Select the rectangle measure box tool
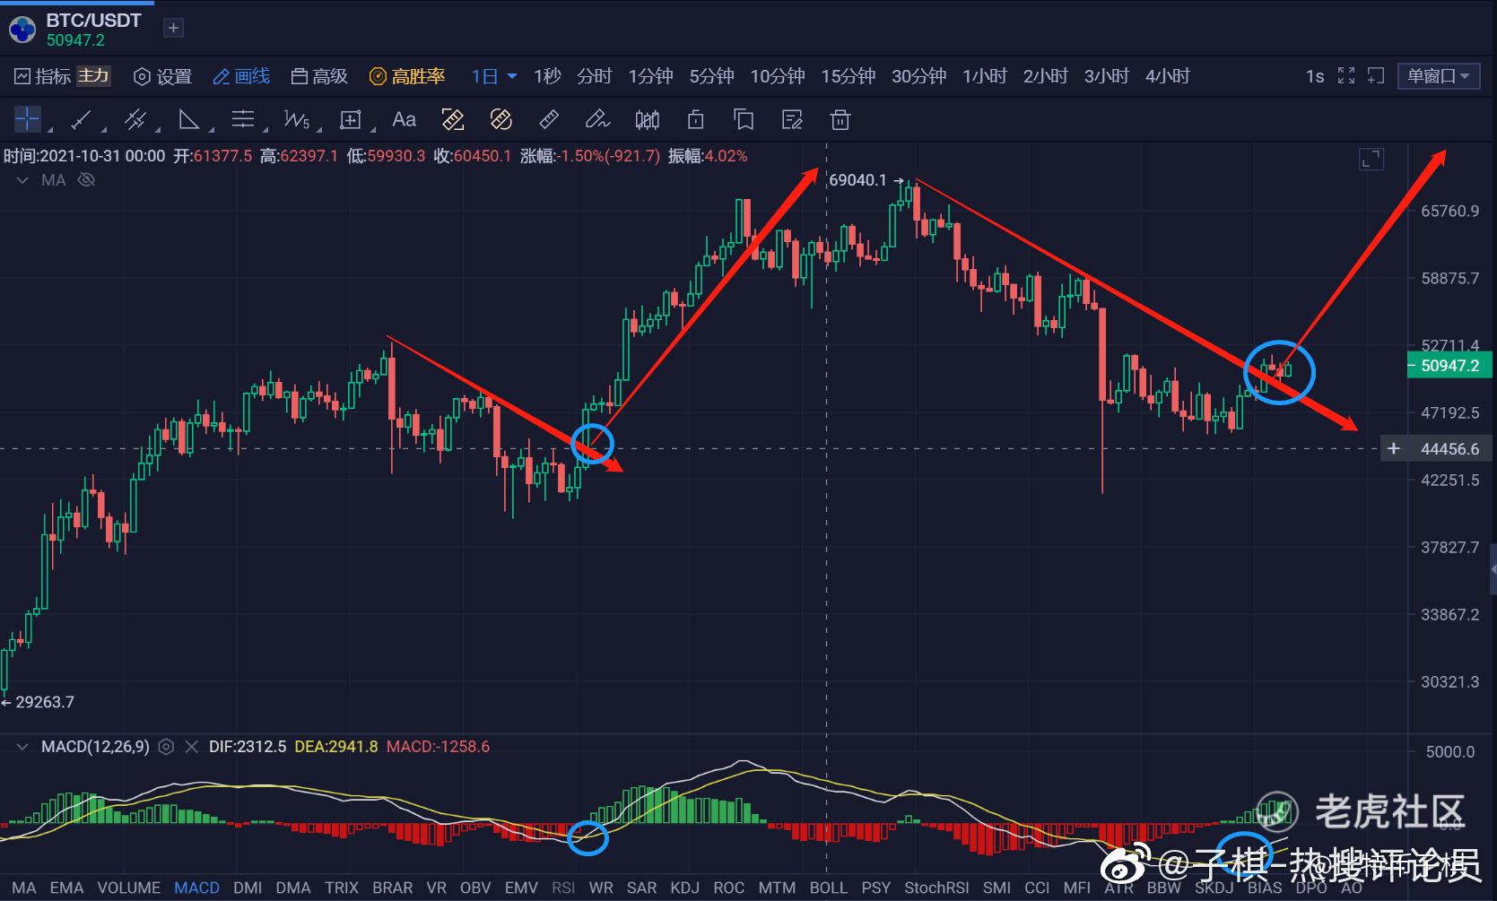1497x901 pixels. click(350, 119)
